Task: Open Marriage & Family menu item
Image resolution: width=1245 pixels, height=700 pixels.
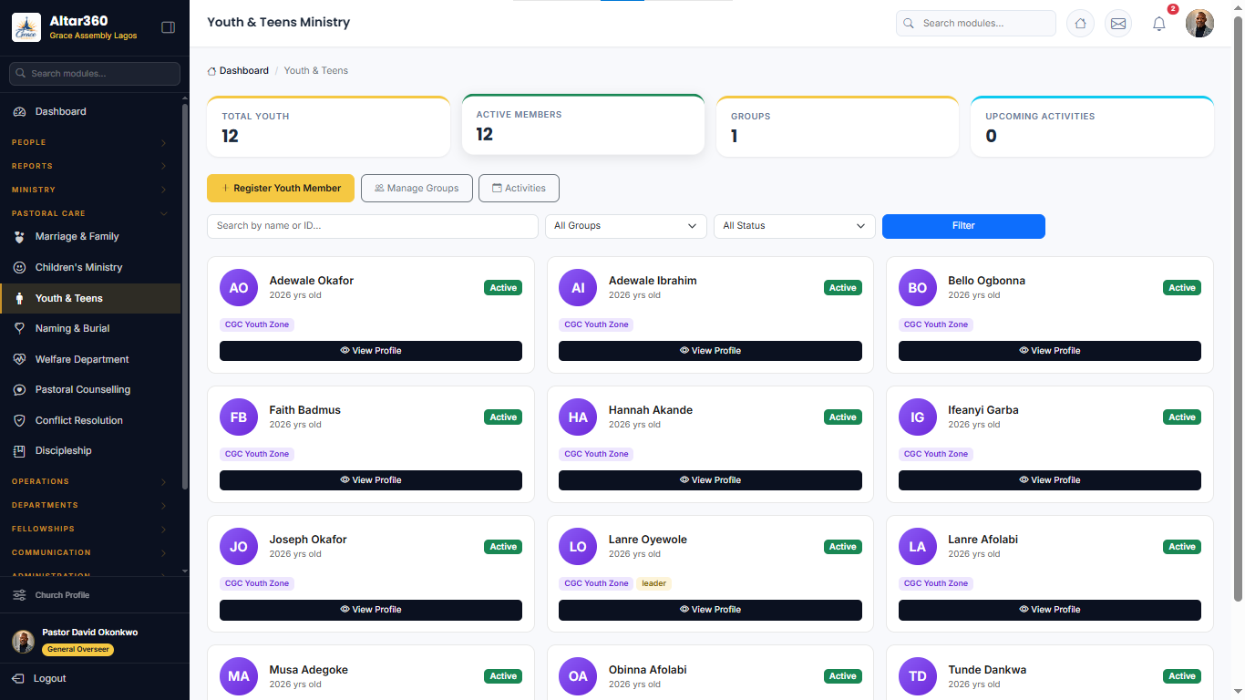Action: pyautogui.click(x=89, y=236)
